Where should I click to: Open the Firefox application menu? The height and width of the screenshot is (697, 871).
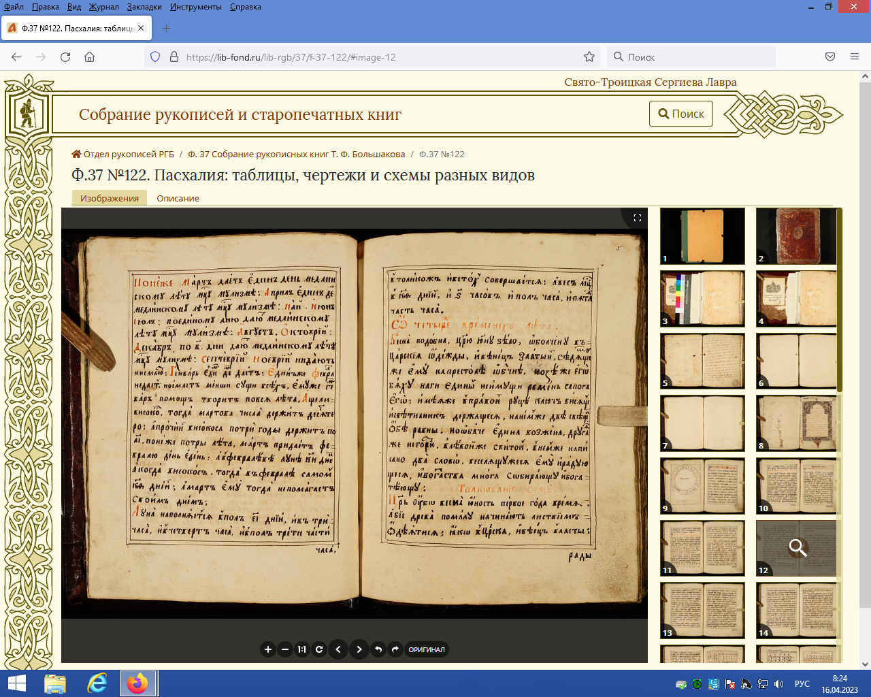click(855, 57)
